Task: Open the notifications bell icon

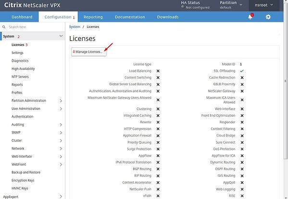Action: [x=250, y=17]
